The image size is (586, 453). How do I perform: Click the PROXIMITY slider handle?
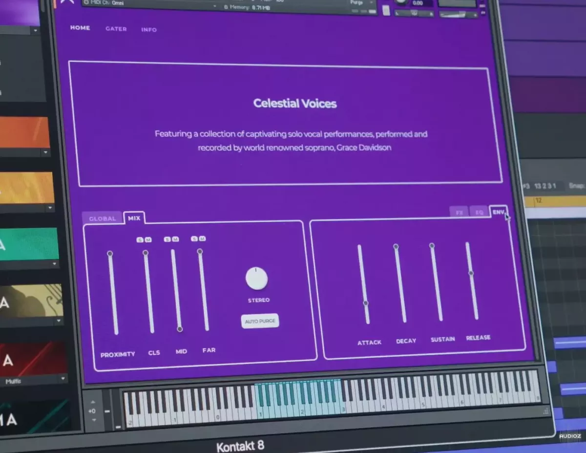pos(110,254)
